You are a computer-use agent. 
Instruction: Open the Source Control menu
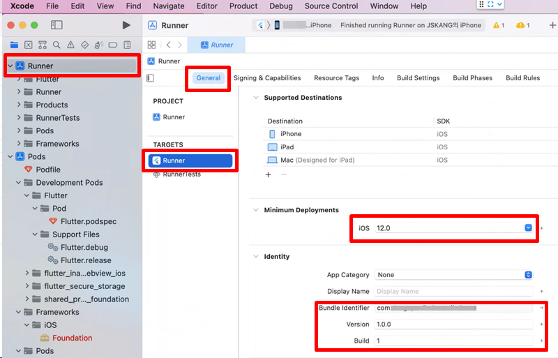point(331,6)
